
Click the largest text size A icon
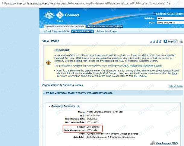pyautogui.click(x=160, y=41)
